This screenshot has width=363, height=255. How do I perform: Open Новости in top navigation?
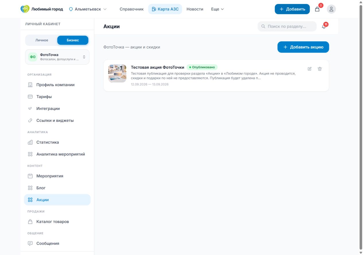[195, 9]
